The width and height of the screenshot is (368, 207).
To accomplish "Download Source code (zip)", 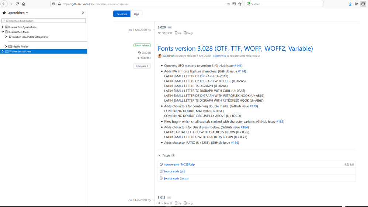I will [x=174, y=172].
